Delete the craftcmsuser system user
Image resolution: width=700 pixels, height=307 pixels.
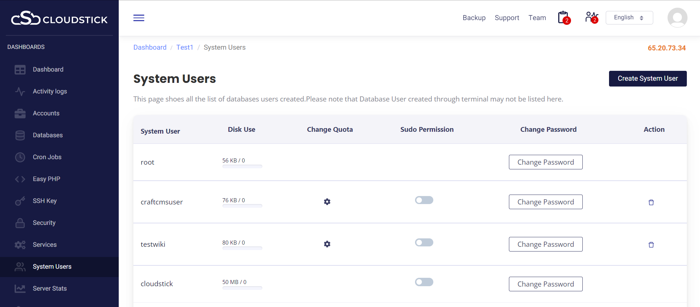(x=651, y=203)
